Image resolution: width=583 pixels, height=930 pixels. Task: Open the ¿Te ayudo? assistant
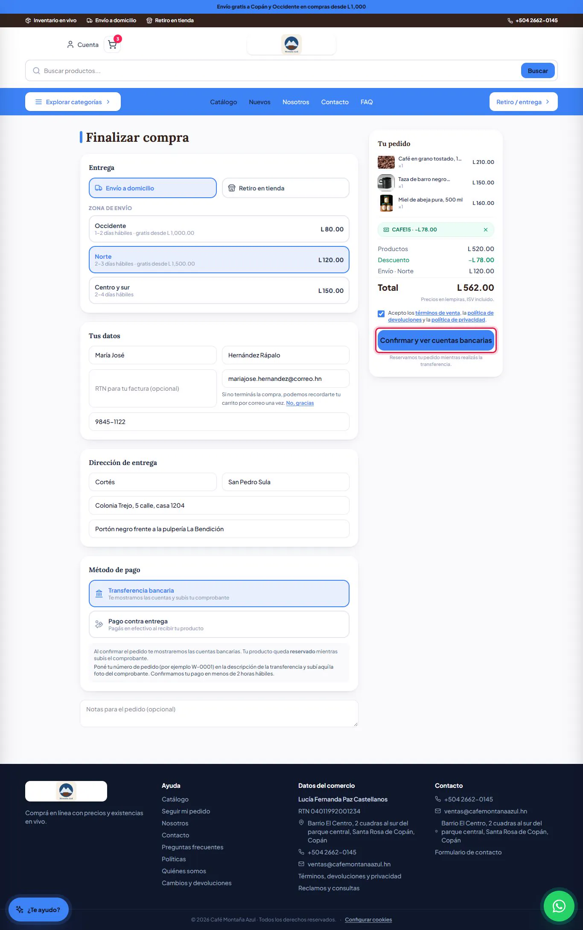point(38,910)
